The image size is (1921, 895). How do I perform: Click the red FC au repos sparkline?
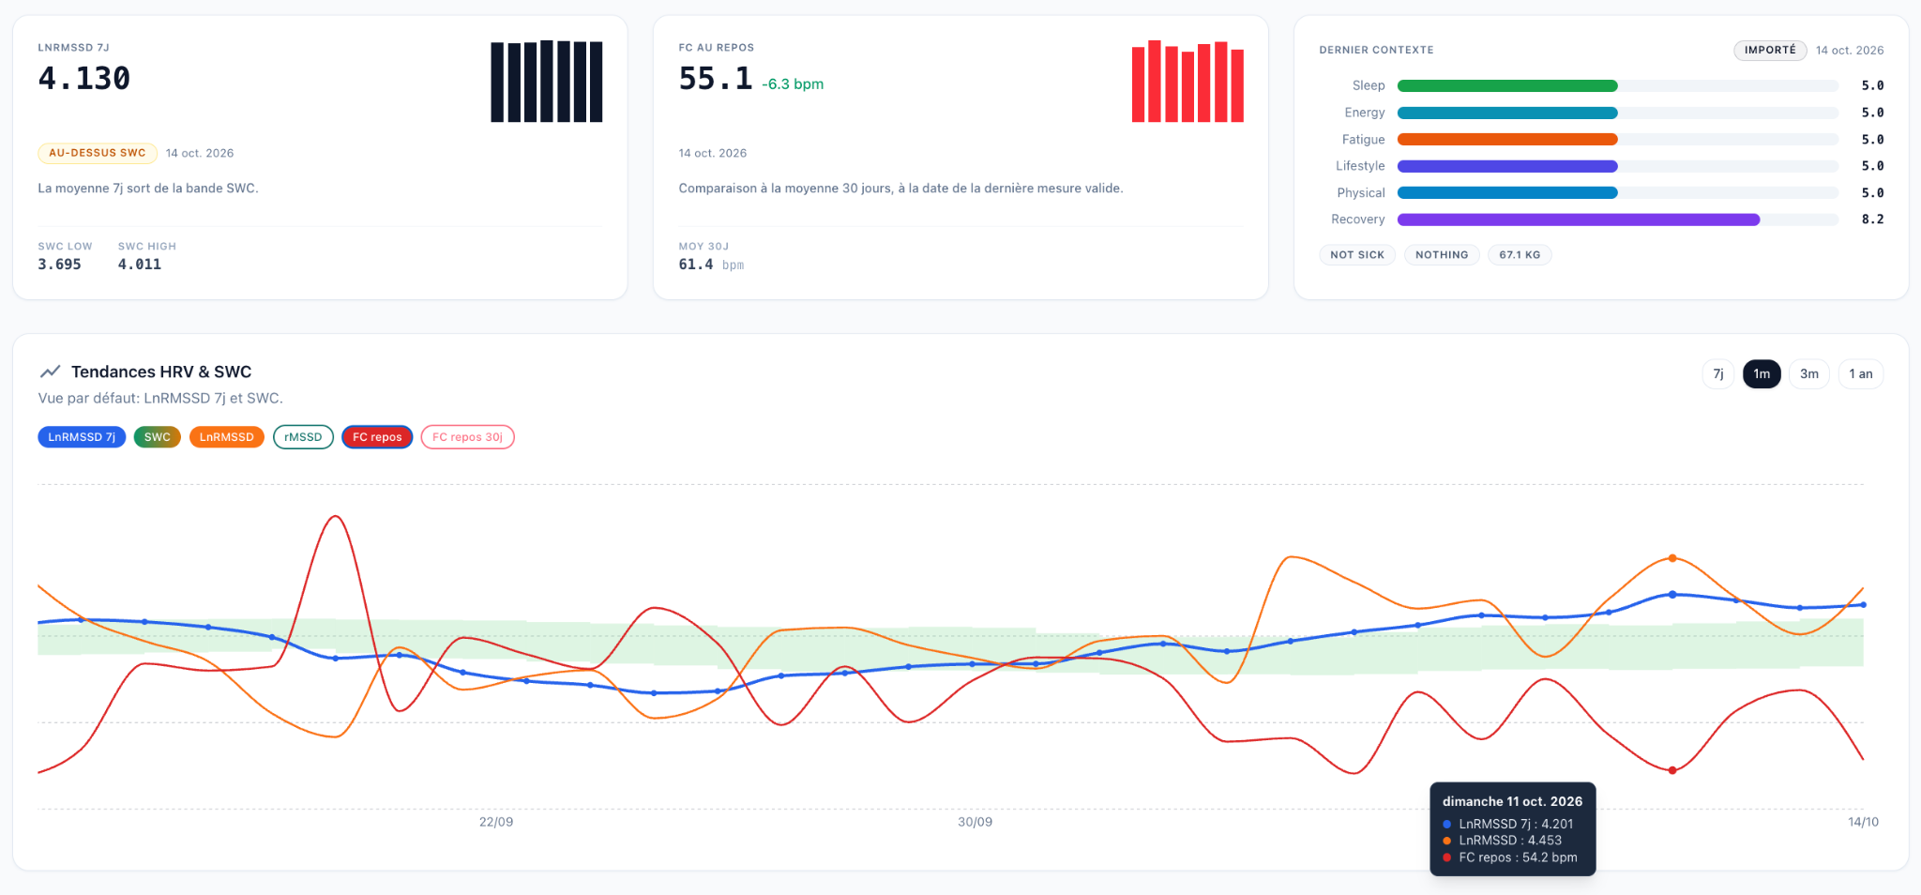(x=1187, y=82)
